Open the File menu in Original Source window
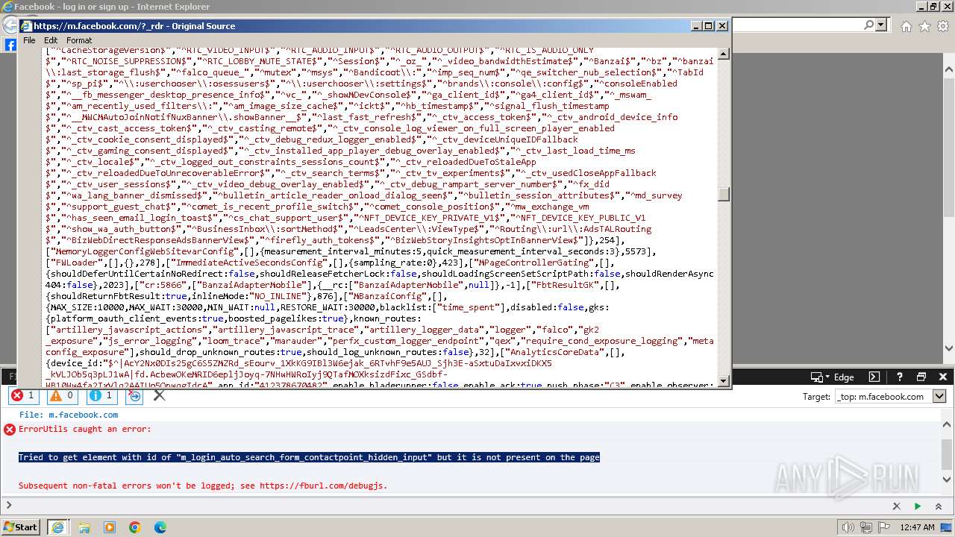Image resolution: width=955 pixels, height=537 pixels. [x=29, y=40]
